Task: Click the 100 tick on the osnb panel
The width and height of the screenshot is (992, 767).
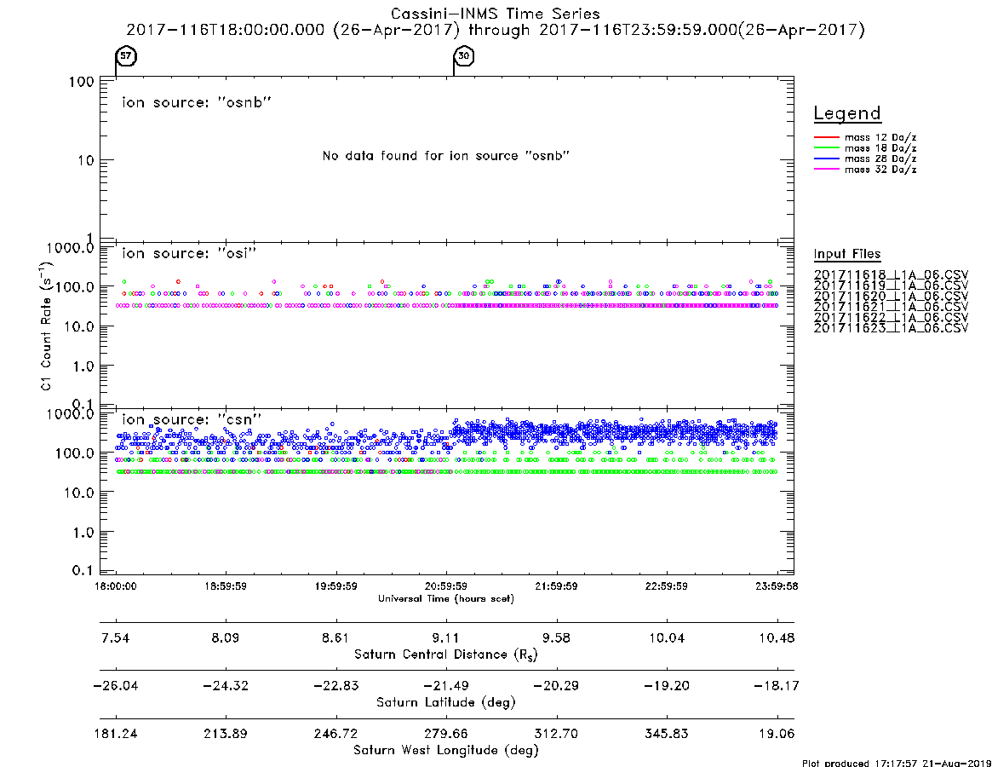Action: coord(82,82)
